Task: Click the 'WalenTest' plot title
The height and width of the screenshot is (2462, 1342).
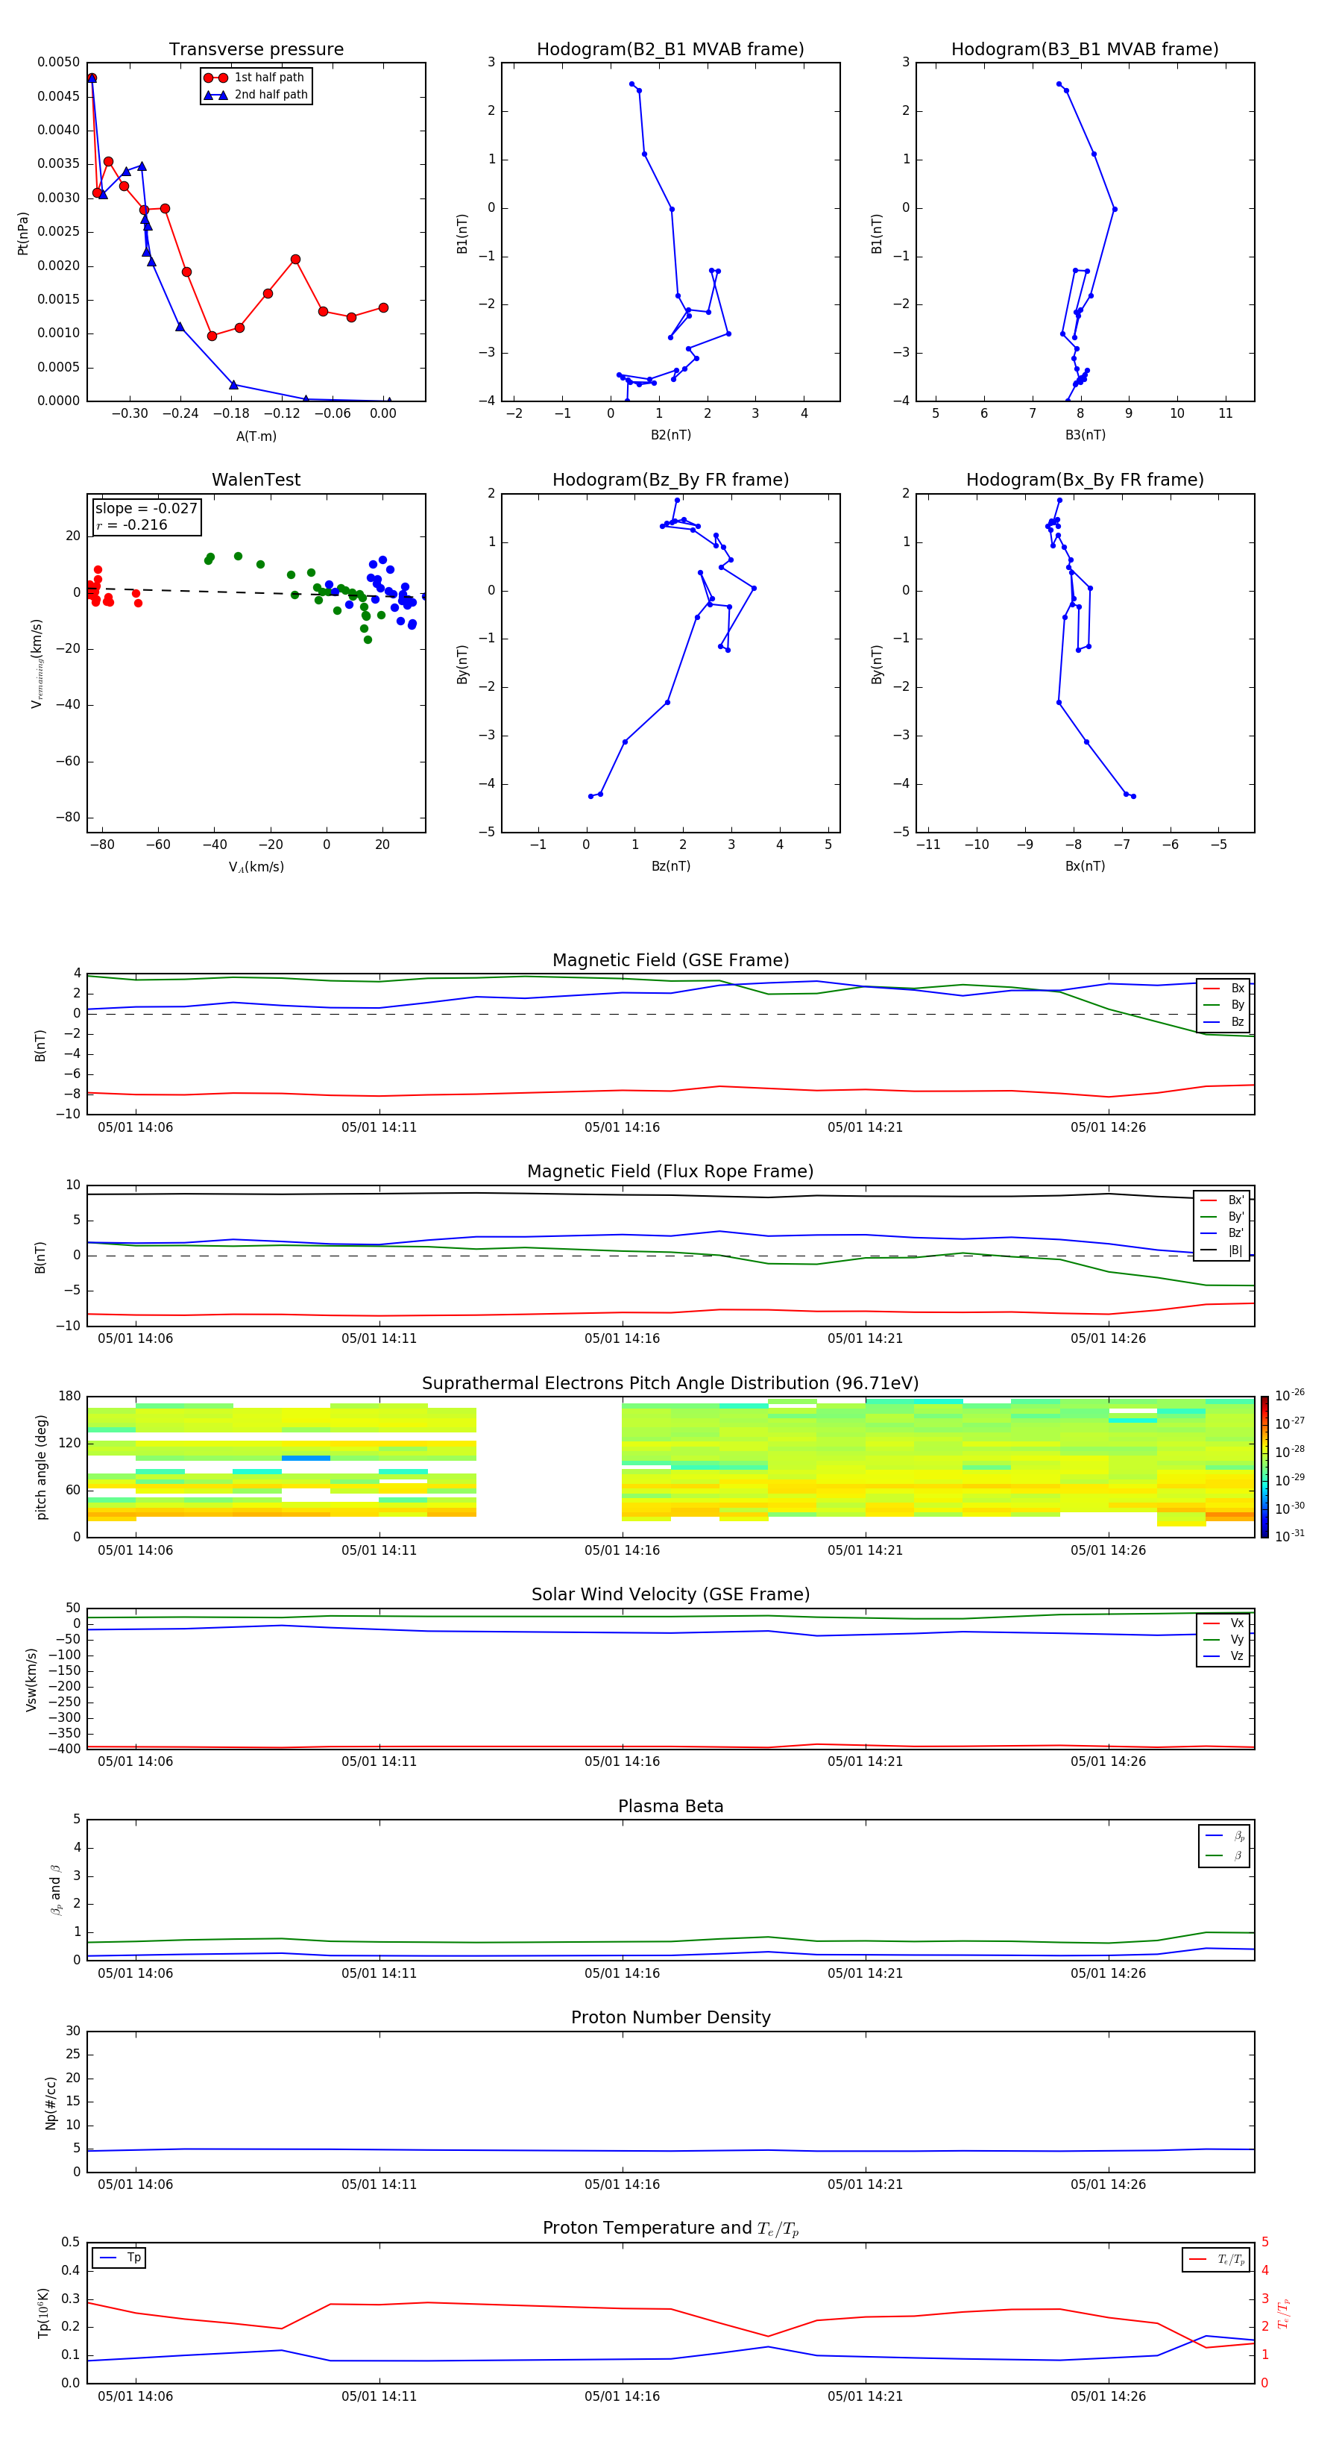Action: [x=256, y=480]
